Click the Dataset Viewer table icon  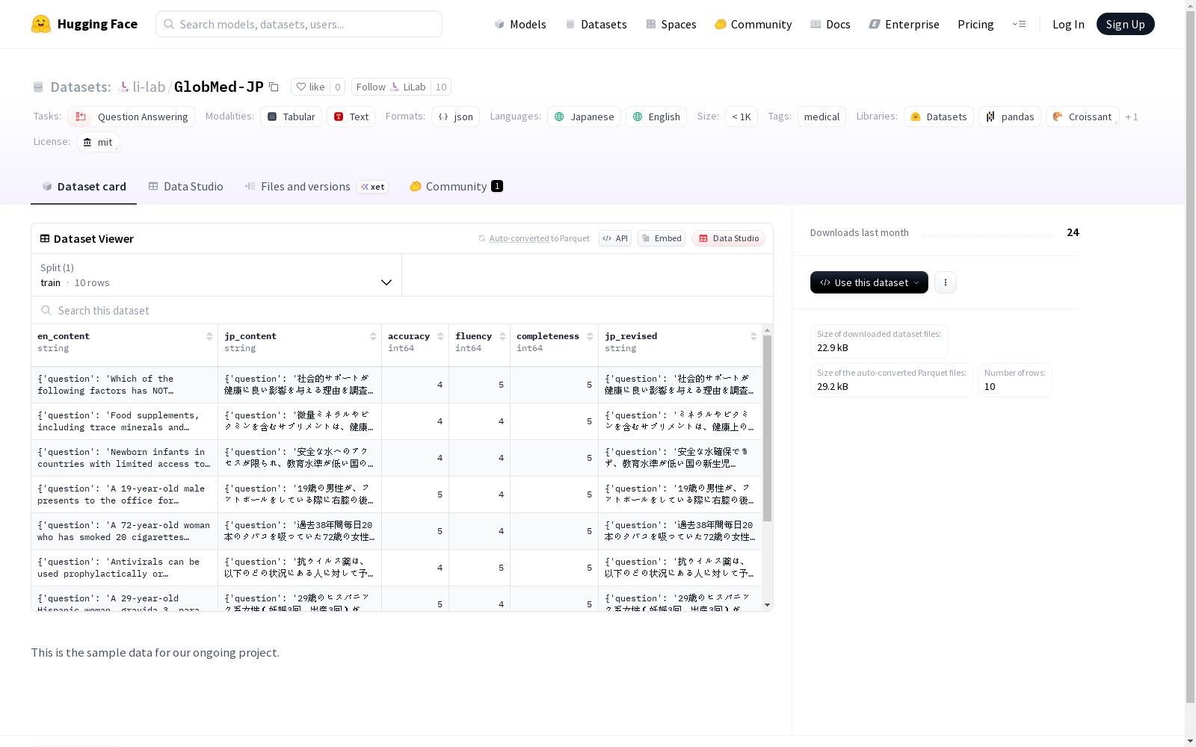[x=45, y=239]
